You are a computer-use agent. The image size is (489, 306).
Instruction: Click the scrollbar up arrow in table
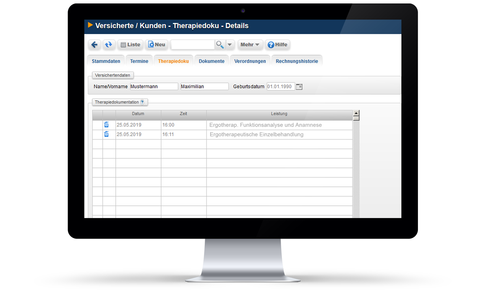pos(356,113)
